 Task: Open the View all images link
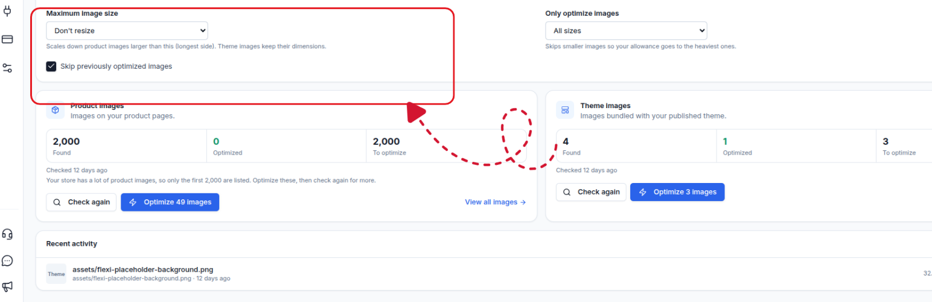496,202
